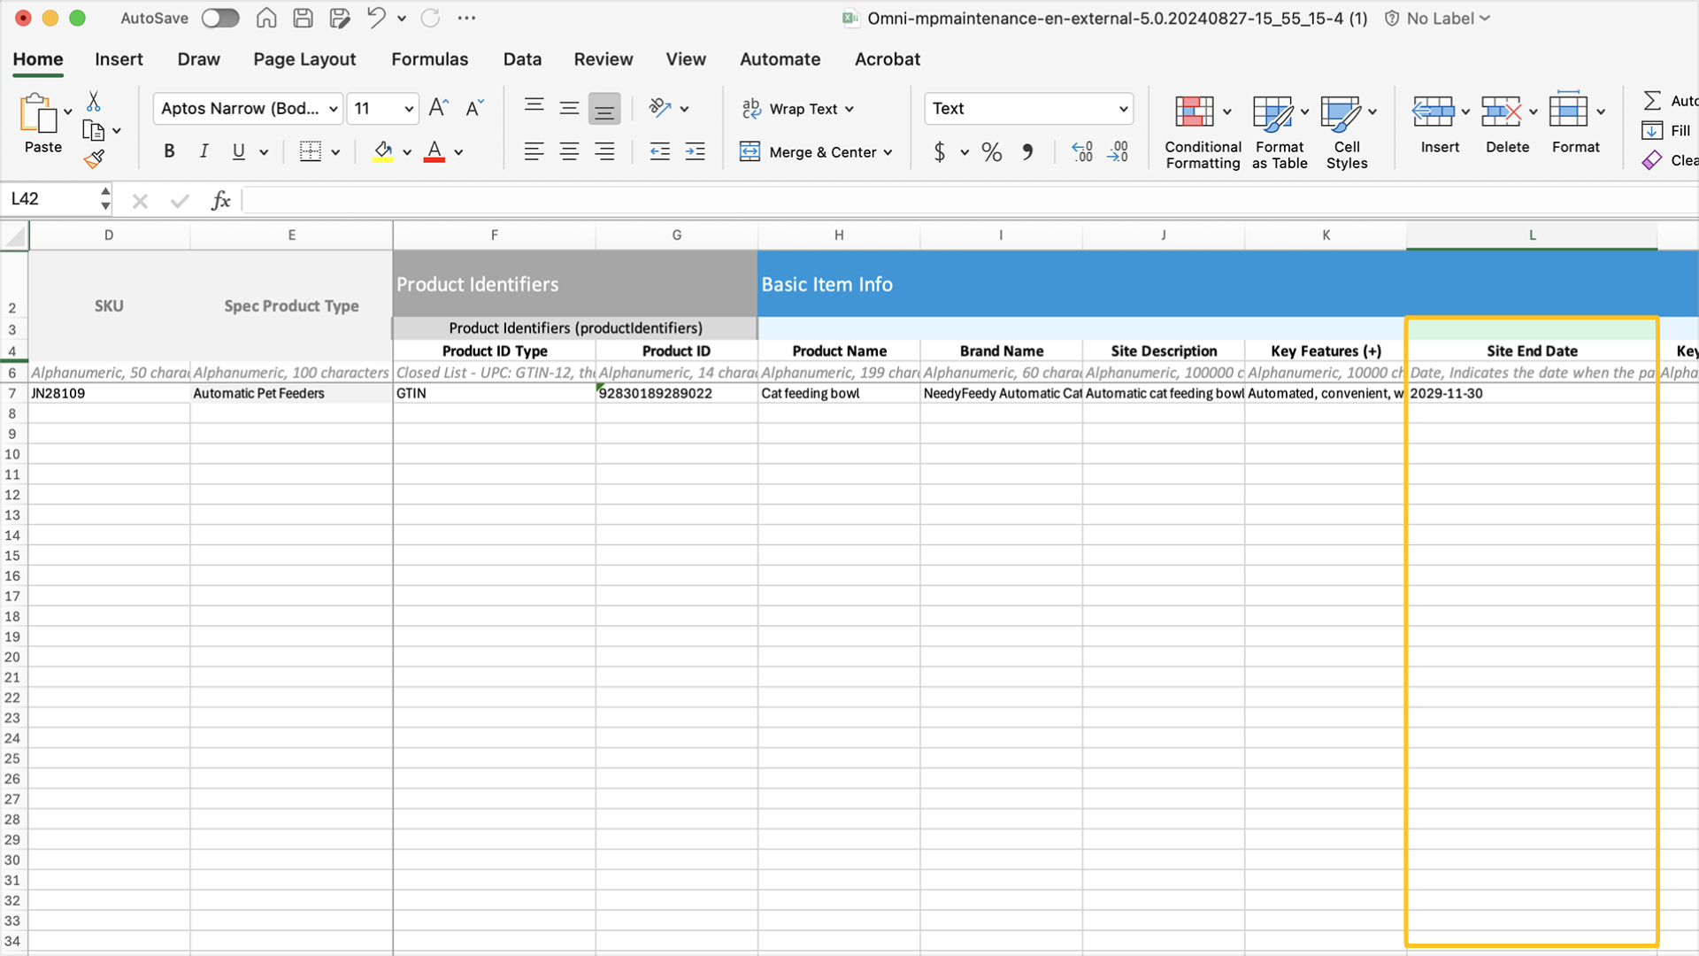Click the Increase Indent icon
The image size is (1699, 956).
[696, 151]
